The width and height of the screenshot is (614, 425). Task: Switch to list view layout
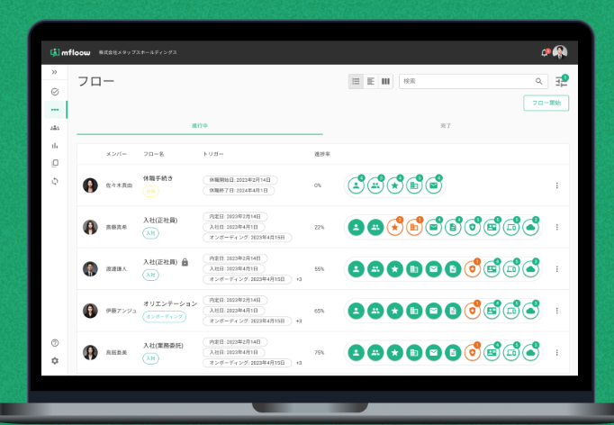tap(357, 81)
